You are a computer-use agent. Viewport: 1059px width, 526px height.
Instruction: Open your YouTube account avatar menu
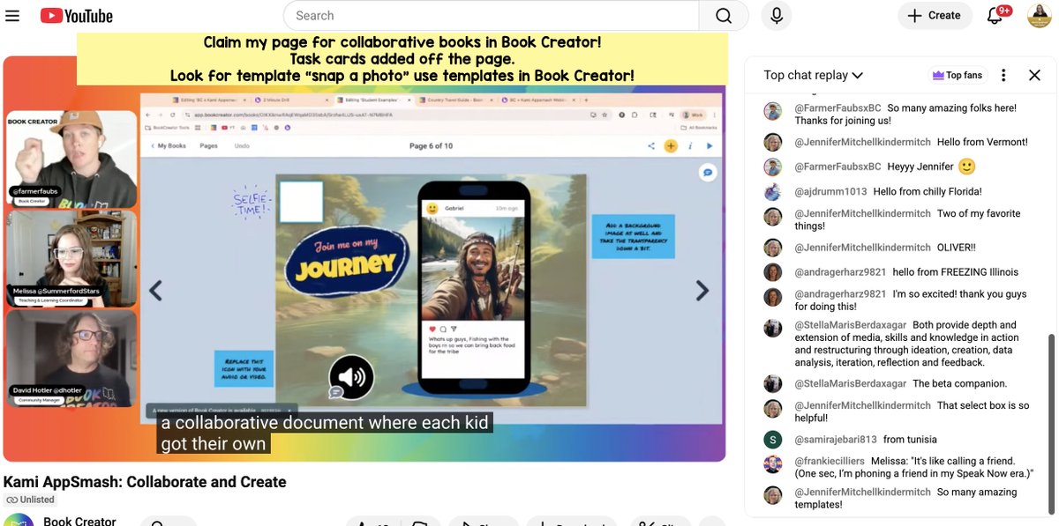point(1039,15)
